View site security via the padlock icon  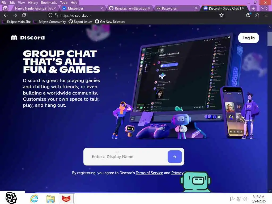(56, 15)
